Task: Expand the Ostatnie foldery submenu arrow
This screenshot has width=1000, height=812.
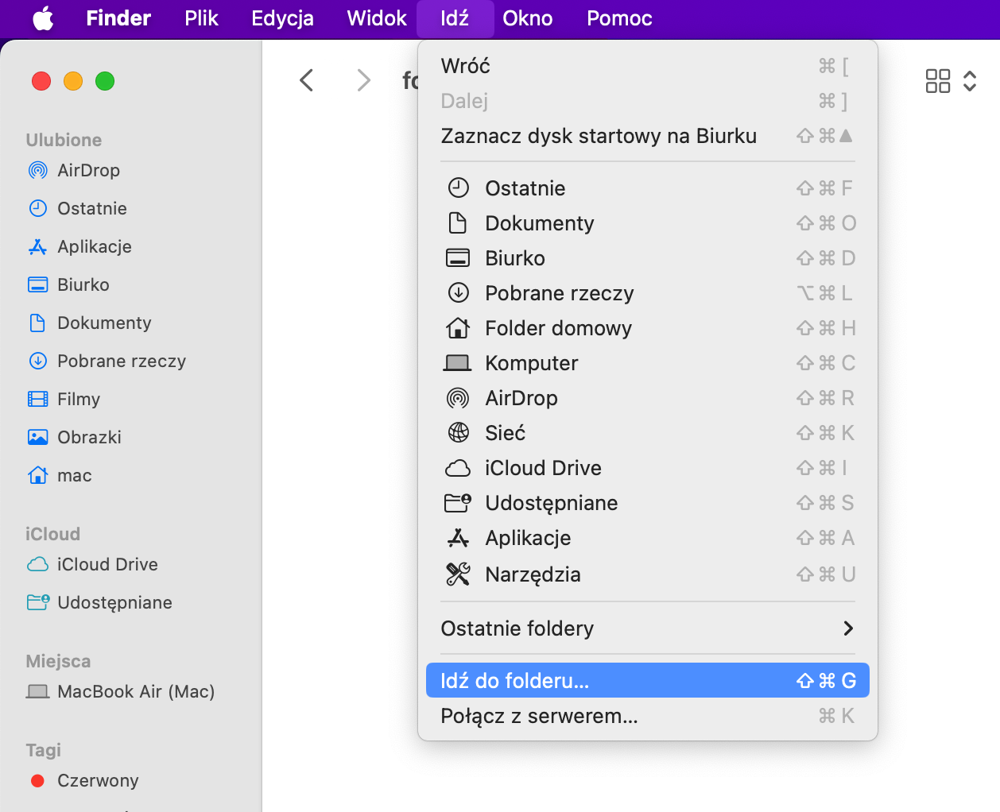Action: point(848,628)
